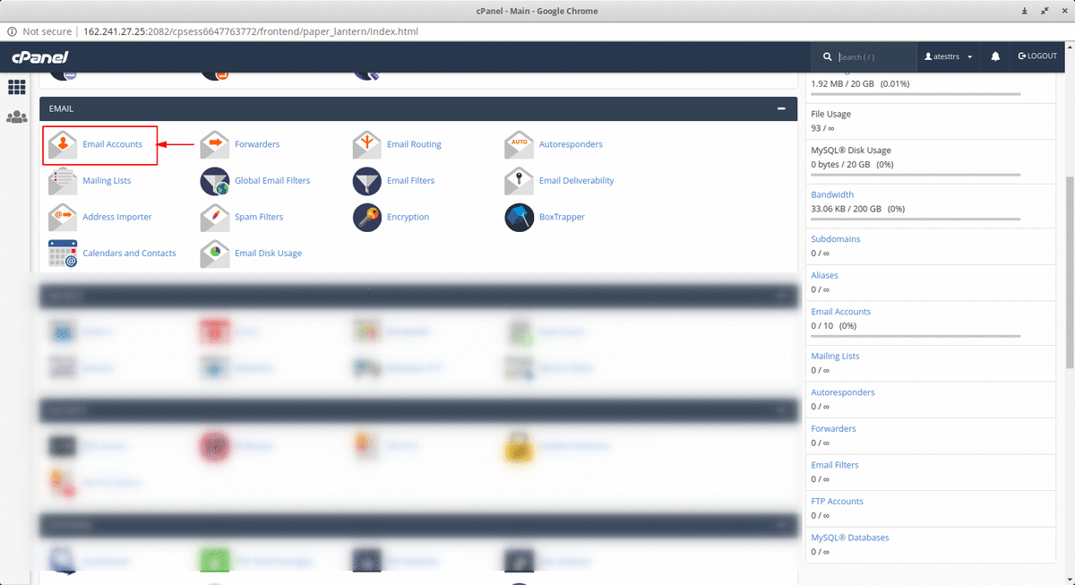Open the Spam Filters link
Image resolution: width=1075 pixels, height=585 pixels.
259,217
